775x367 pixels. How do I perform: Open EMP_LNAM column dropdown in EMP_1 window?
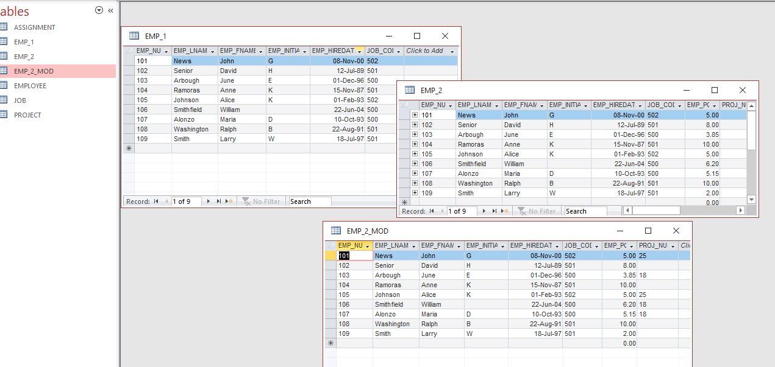tap(213, 52)
